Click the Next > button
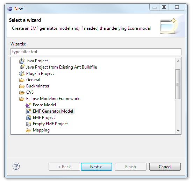Image resolution: width=193 pixels, height=185 pixels. [x=96, y=167]
